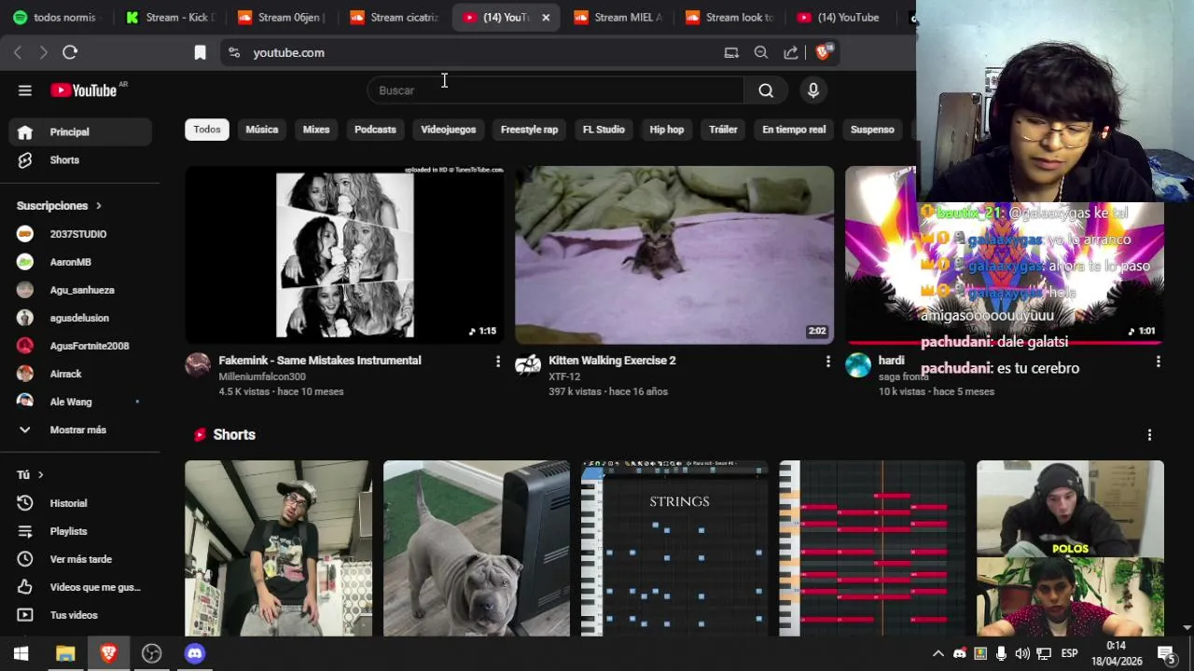1194x671 pixels.
Task: Click the Buscar search field
Action: (556, 90)
